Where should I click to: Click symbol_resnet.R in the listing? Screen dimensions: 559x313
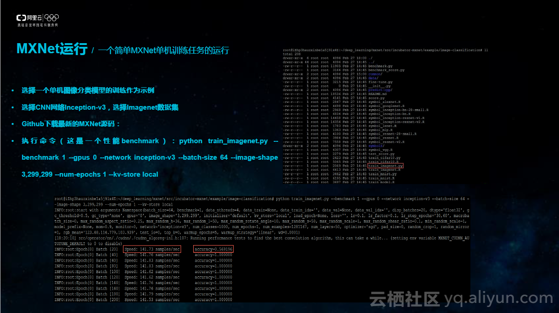point(384,138)
